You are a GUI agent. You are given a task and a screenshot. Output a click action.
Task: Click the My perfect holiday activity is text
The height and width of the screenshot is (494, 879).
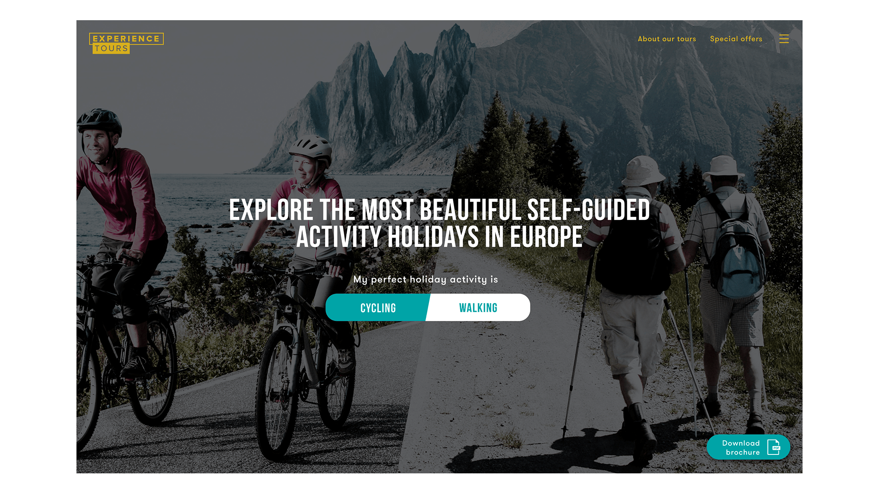point(425,279)
